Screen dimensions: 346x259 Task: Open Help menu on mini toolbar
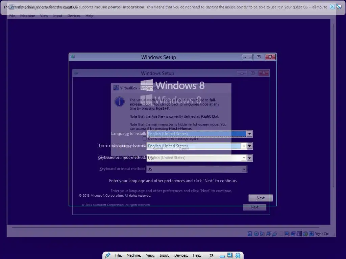(x=197, y=255)
